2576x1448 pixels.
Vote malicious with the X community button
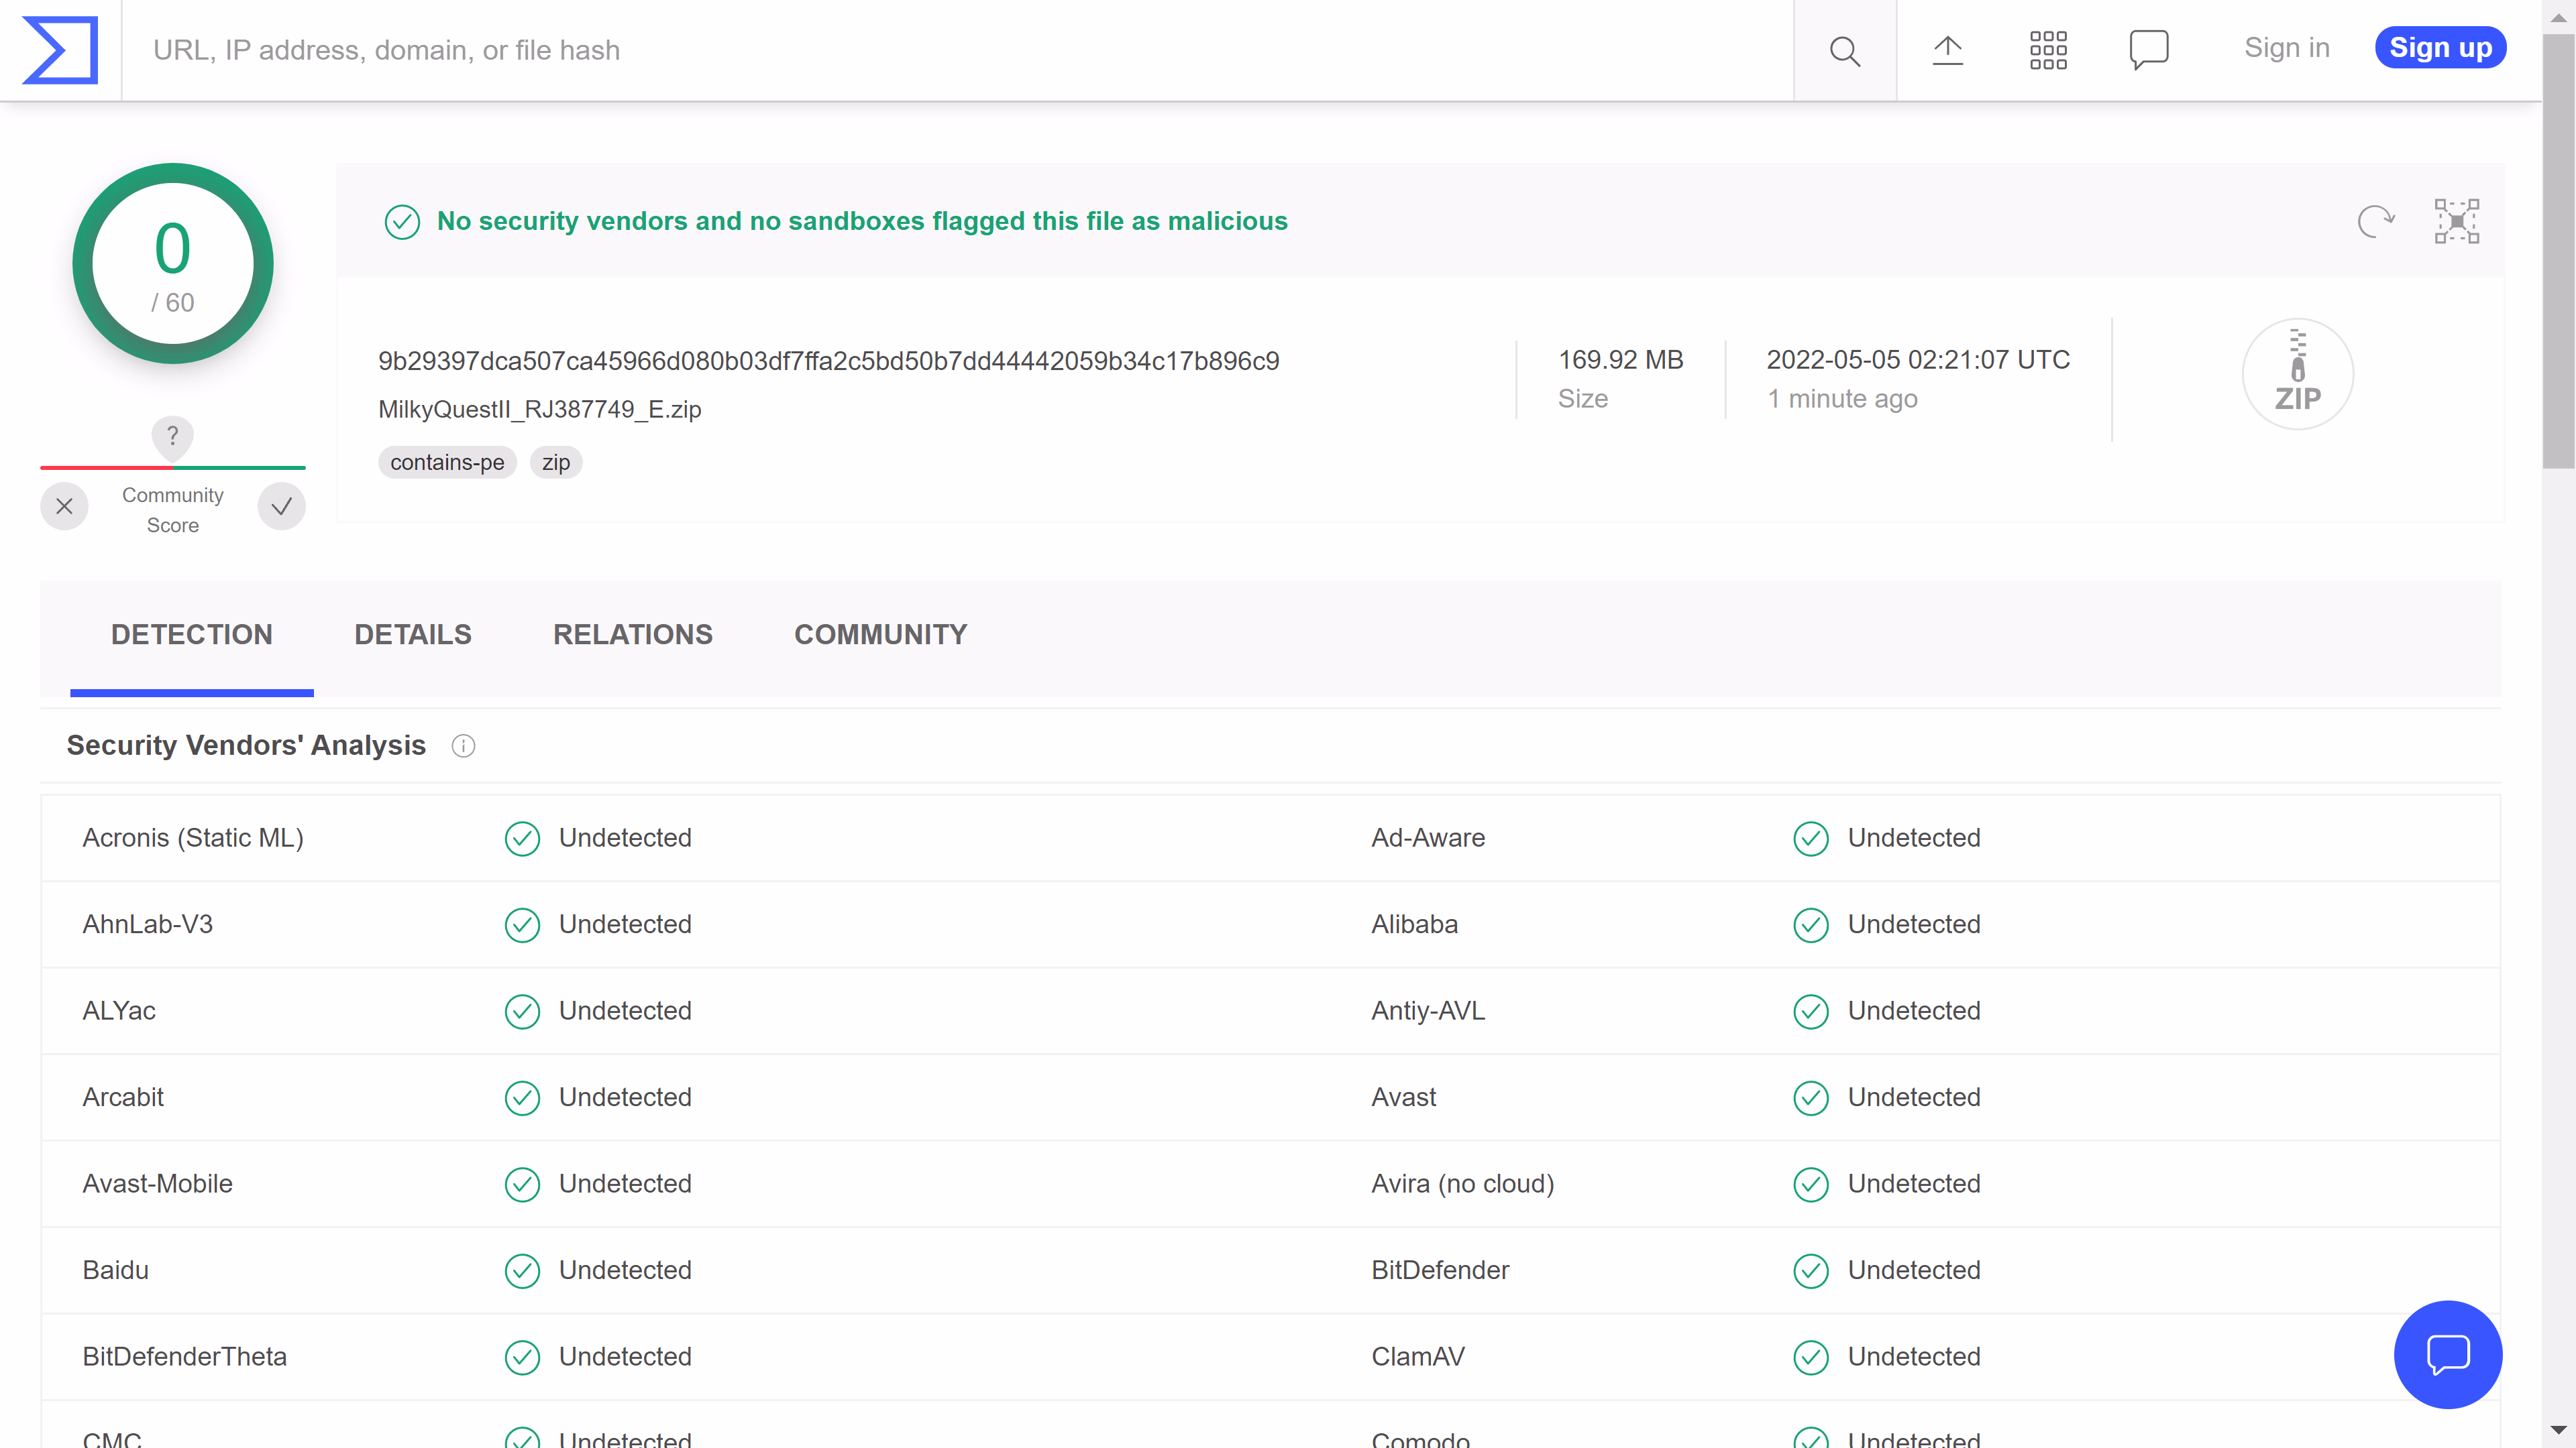(x=64, y=507)
